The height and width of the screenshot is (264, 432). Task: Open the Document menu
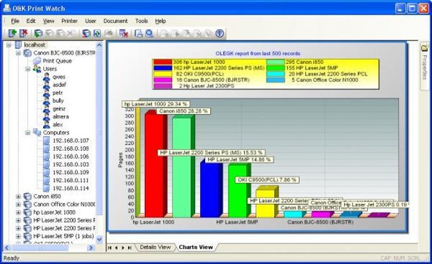116,21
